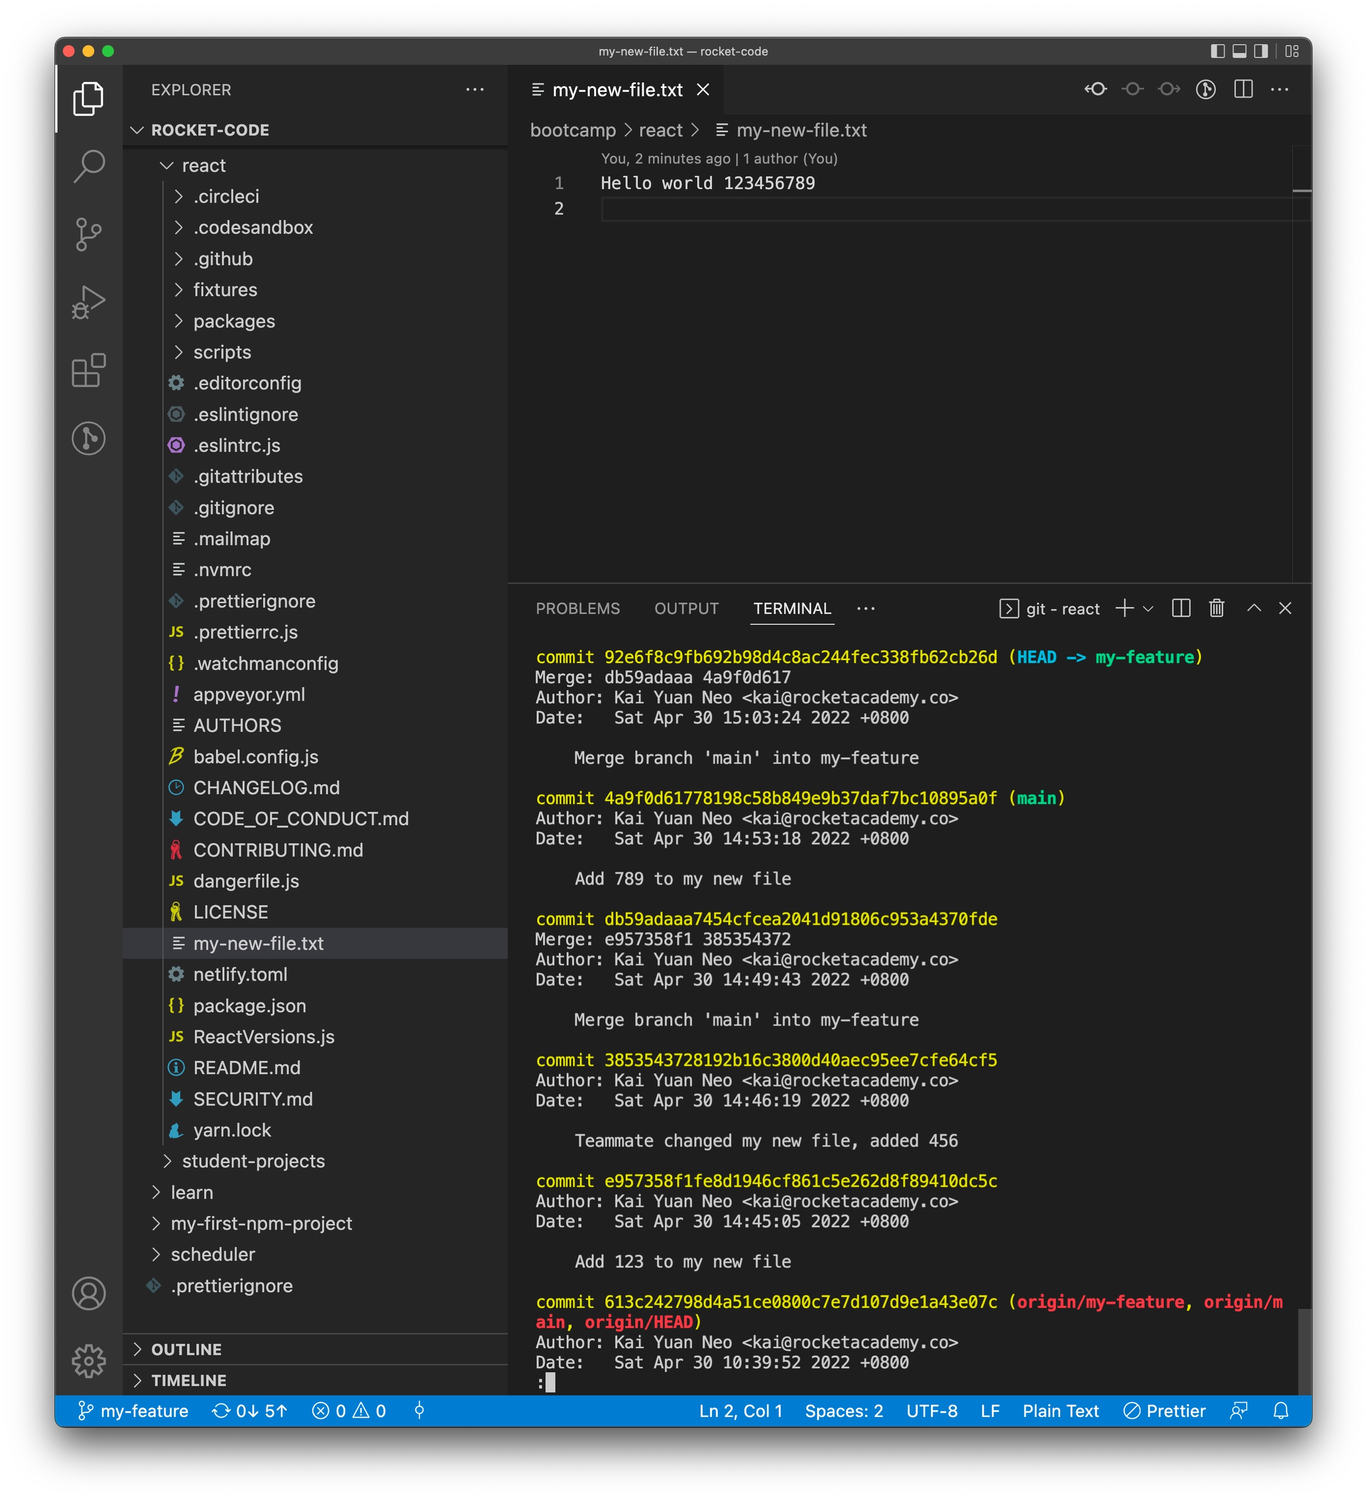Click GitLens open changes with previous revision
1367x1500 pixels.
(x=1095, y=89)
